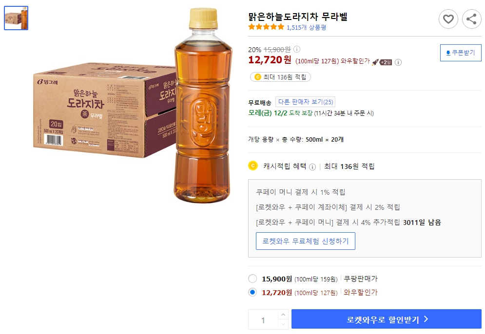This screenshot has width=485, height=334.
Task: Click the quantity decrease arrow
Action: [x=283, y=324]
